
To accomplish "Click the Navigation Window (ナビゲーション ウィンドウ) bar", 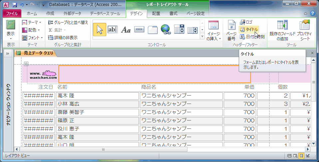I will (x=9, y=105).
